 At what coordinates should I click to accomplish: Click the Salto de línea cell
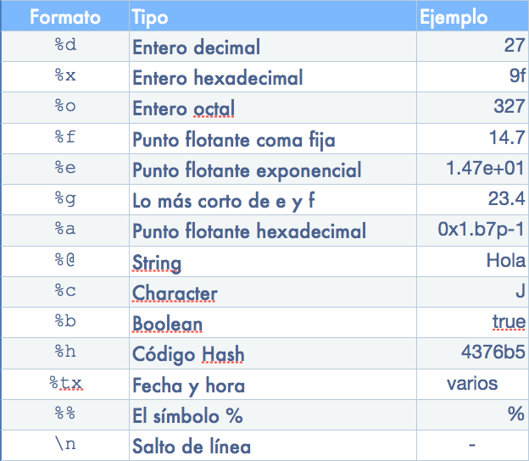(273, 446)
